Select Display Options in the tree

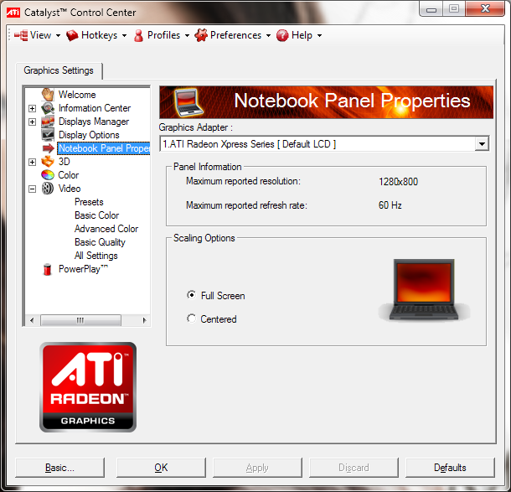point(89,135)
